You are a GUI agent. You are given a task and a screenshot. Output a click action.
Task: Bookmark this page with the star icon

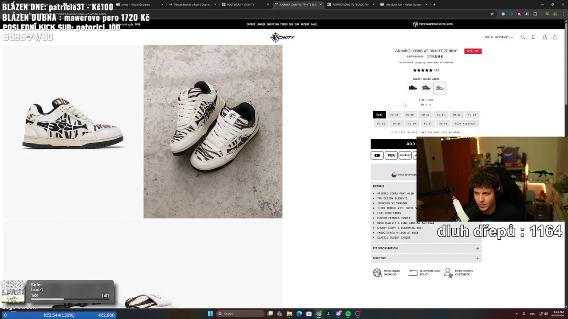pos(492,14)
